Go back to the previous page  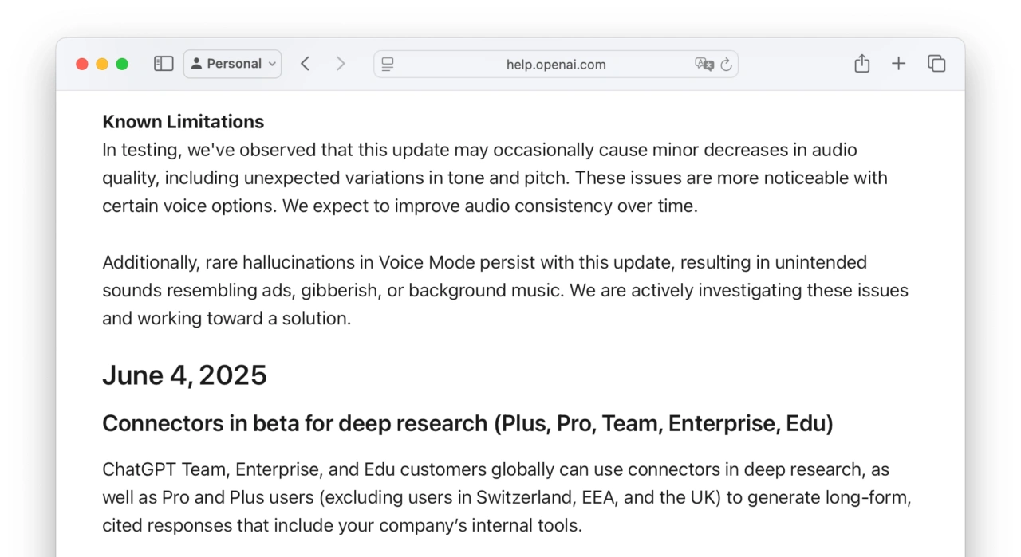tap(305, 64)
